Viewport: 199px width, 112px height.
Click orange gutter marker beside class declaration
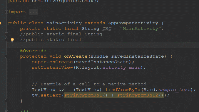click(x=1, y=23)
